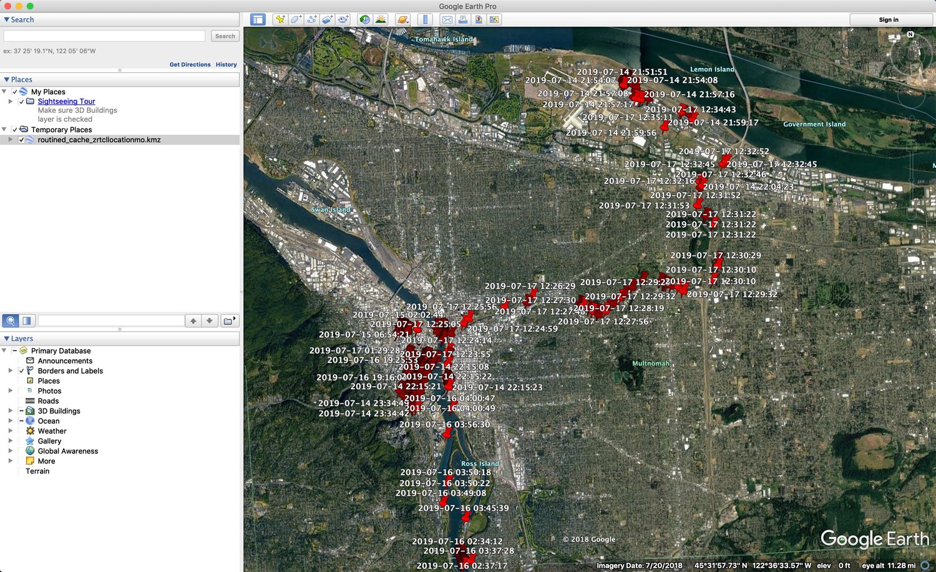Click the 'eye alt 11.28 mi' status text
Image resolution: width=936 pixels, height=572 pixels.
889,566
